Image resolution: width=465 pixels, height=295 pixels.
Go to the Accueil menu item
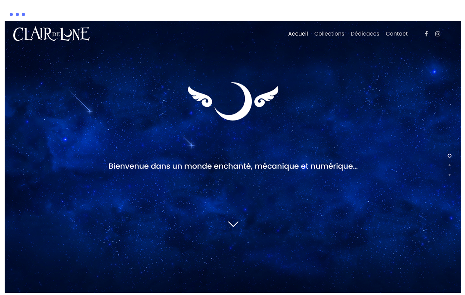point(298,34)
